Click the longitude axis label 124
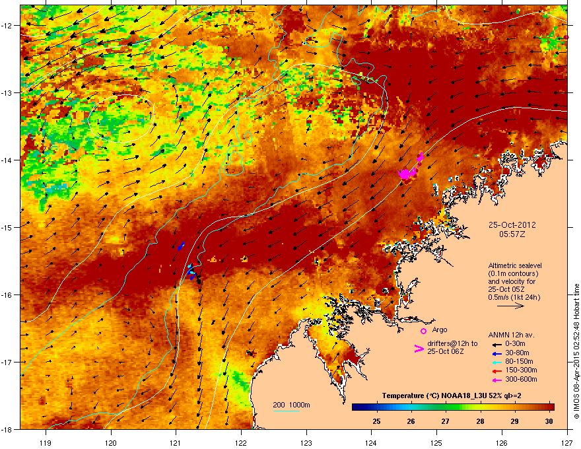This screenshot has height=449, width=581. [x=371, y=442]
